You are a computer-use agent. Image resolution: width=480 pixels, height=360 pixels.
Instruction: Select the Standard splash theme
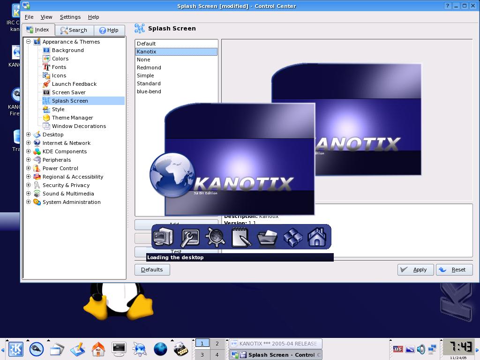[176, 83]
